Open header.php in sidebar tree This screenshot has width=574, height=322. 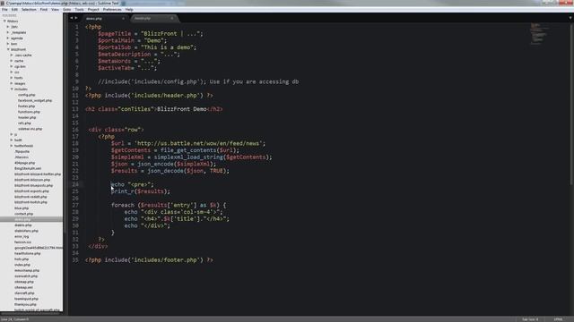coord(27,117)
